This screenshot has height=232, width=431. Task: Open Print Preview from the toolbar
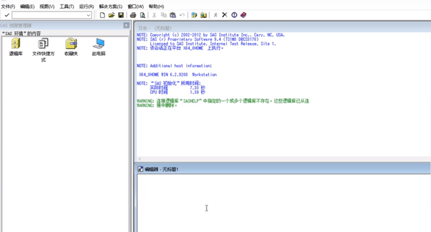click(x=143, y=15)
